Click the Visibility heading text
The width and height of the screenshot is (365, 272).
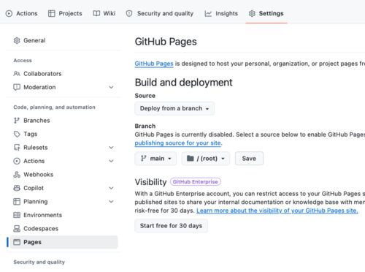pos(151,182)
